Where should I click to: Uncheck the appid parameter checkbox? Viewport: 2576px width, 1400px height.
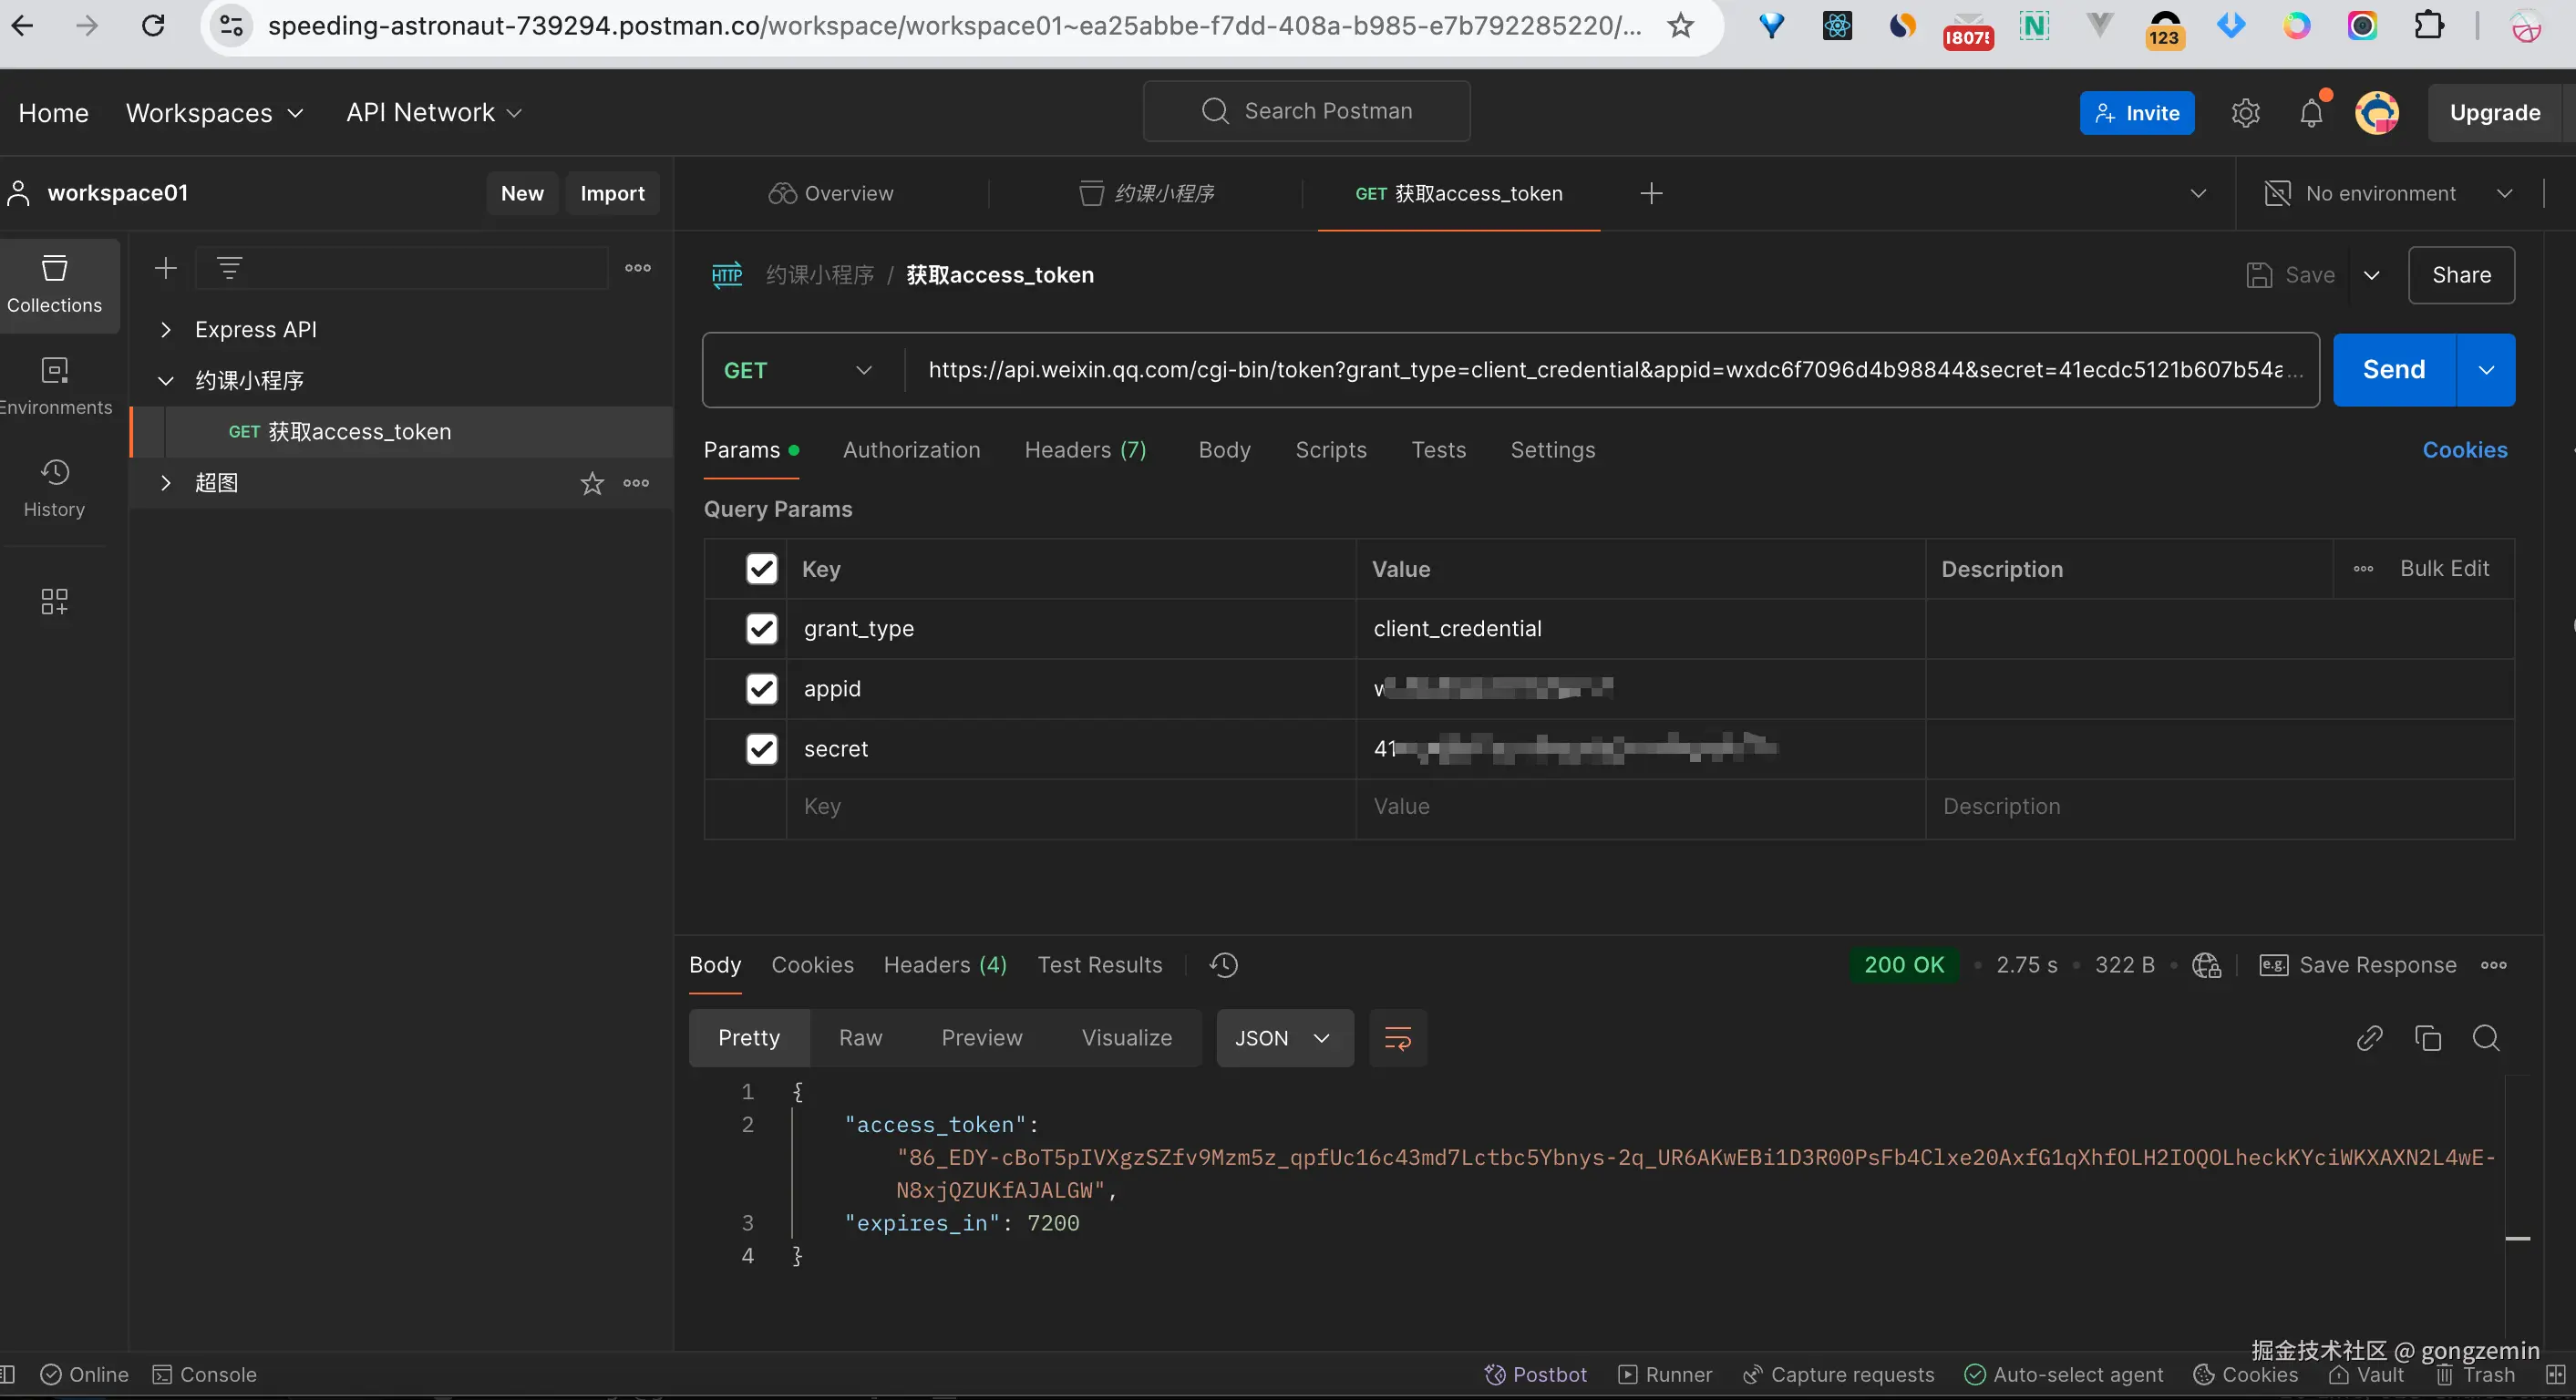pos(762,689)
